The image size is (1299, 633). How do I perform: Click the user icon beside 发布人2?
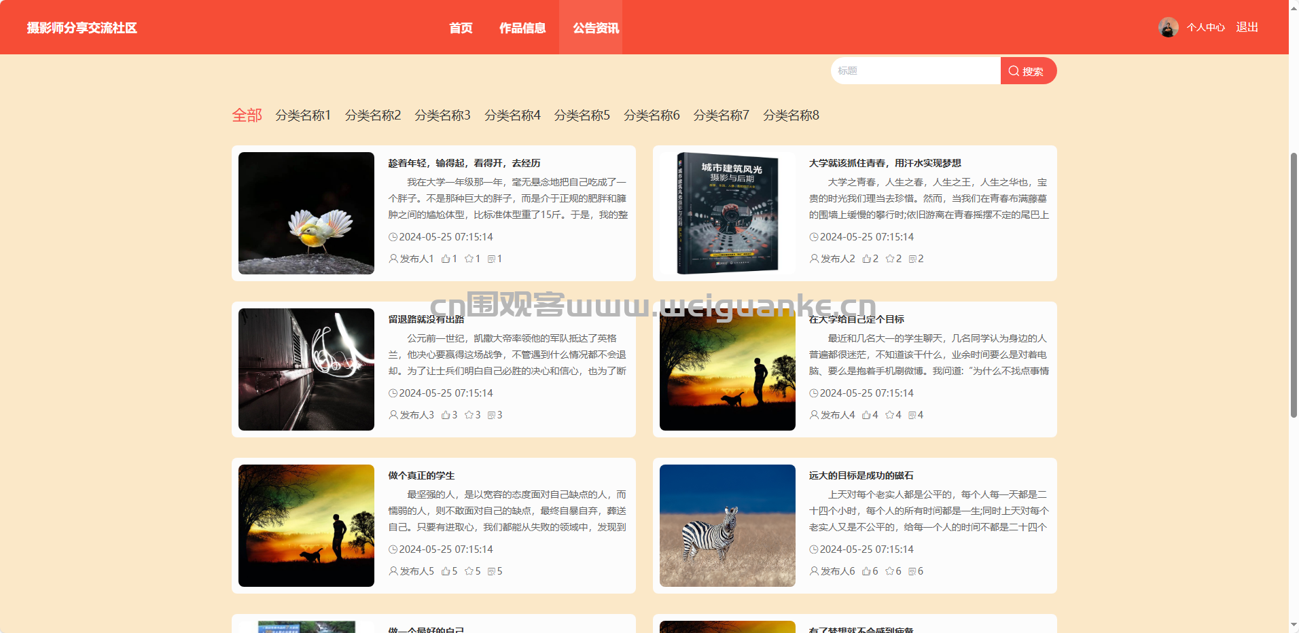pos(815,259)
